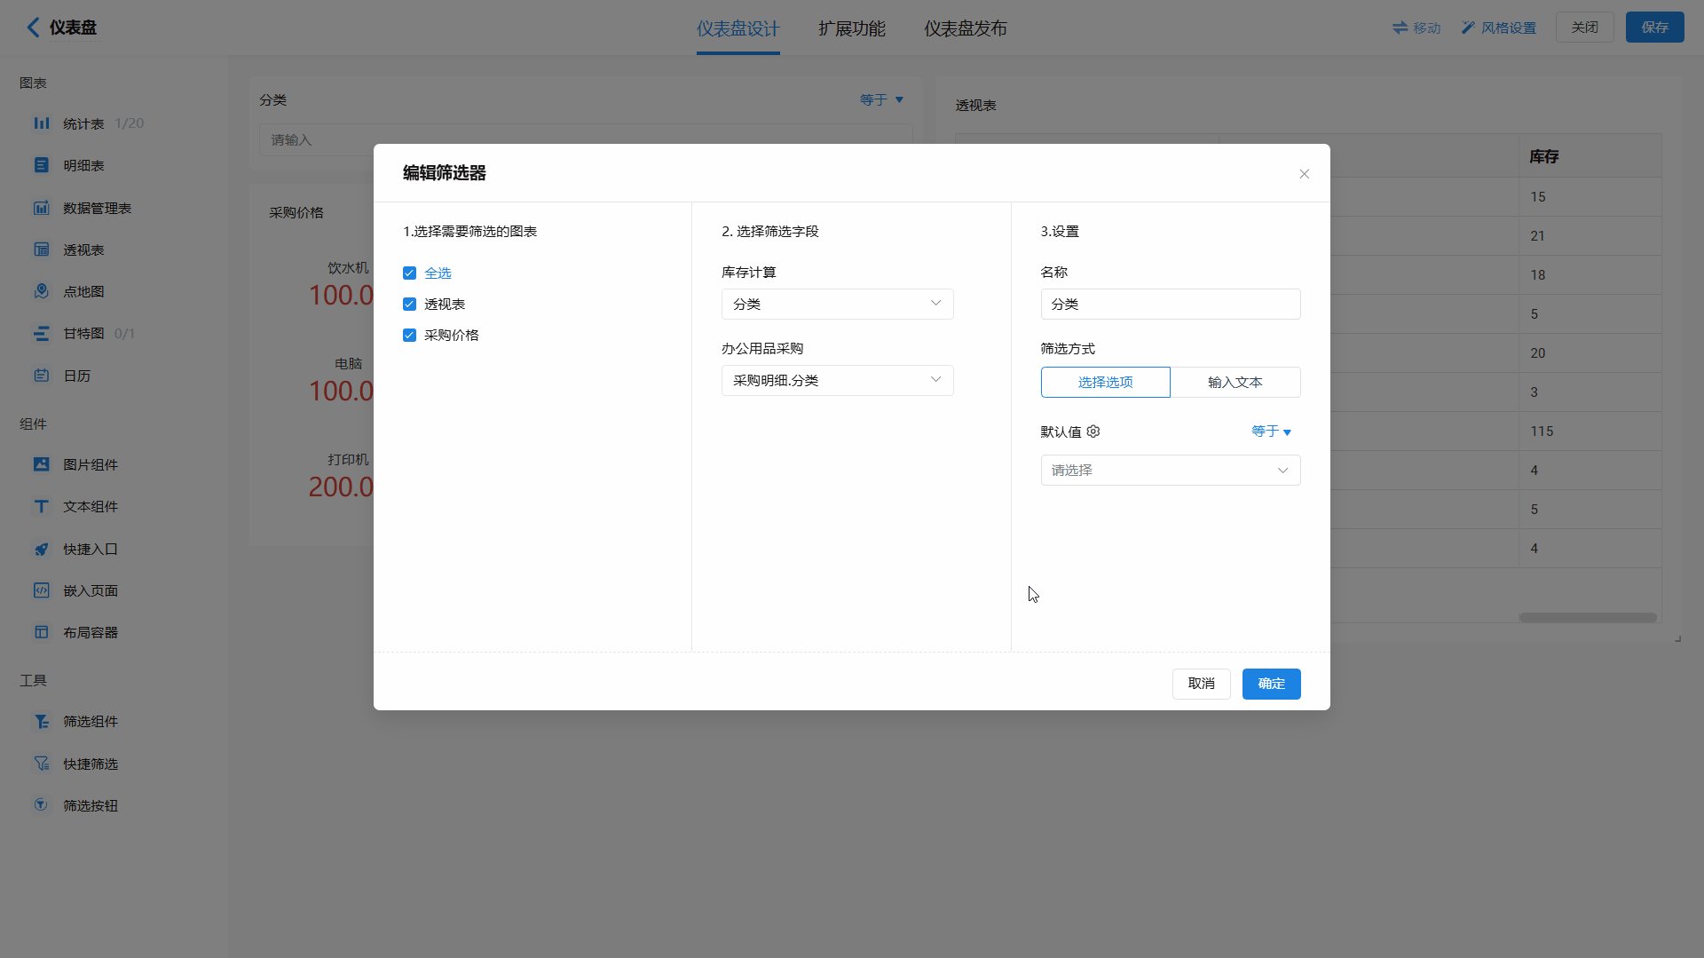Click the 移动 swap icon

pyautogui.click(x=1400, y=28)
